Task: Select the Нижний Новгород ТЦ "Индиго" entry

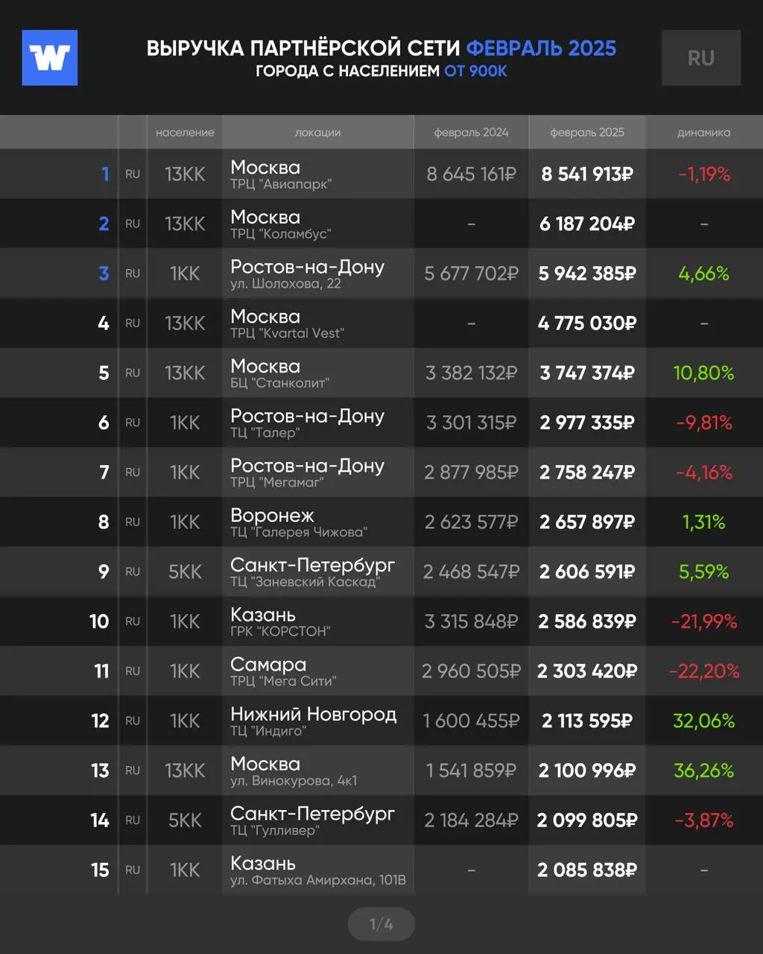Action: coord(313,721)
